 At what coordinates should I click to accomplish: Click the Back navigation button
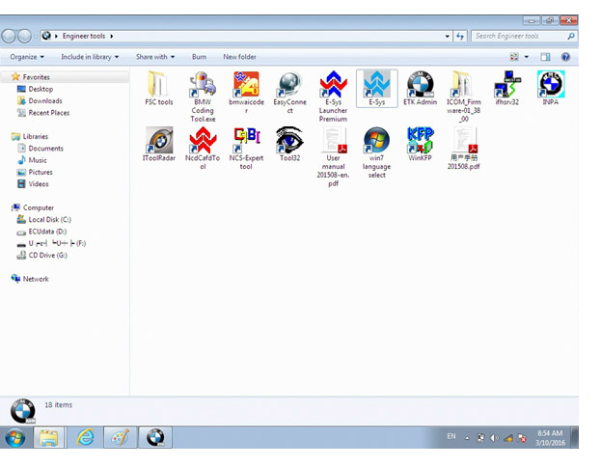point(9,36)
